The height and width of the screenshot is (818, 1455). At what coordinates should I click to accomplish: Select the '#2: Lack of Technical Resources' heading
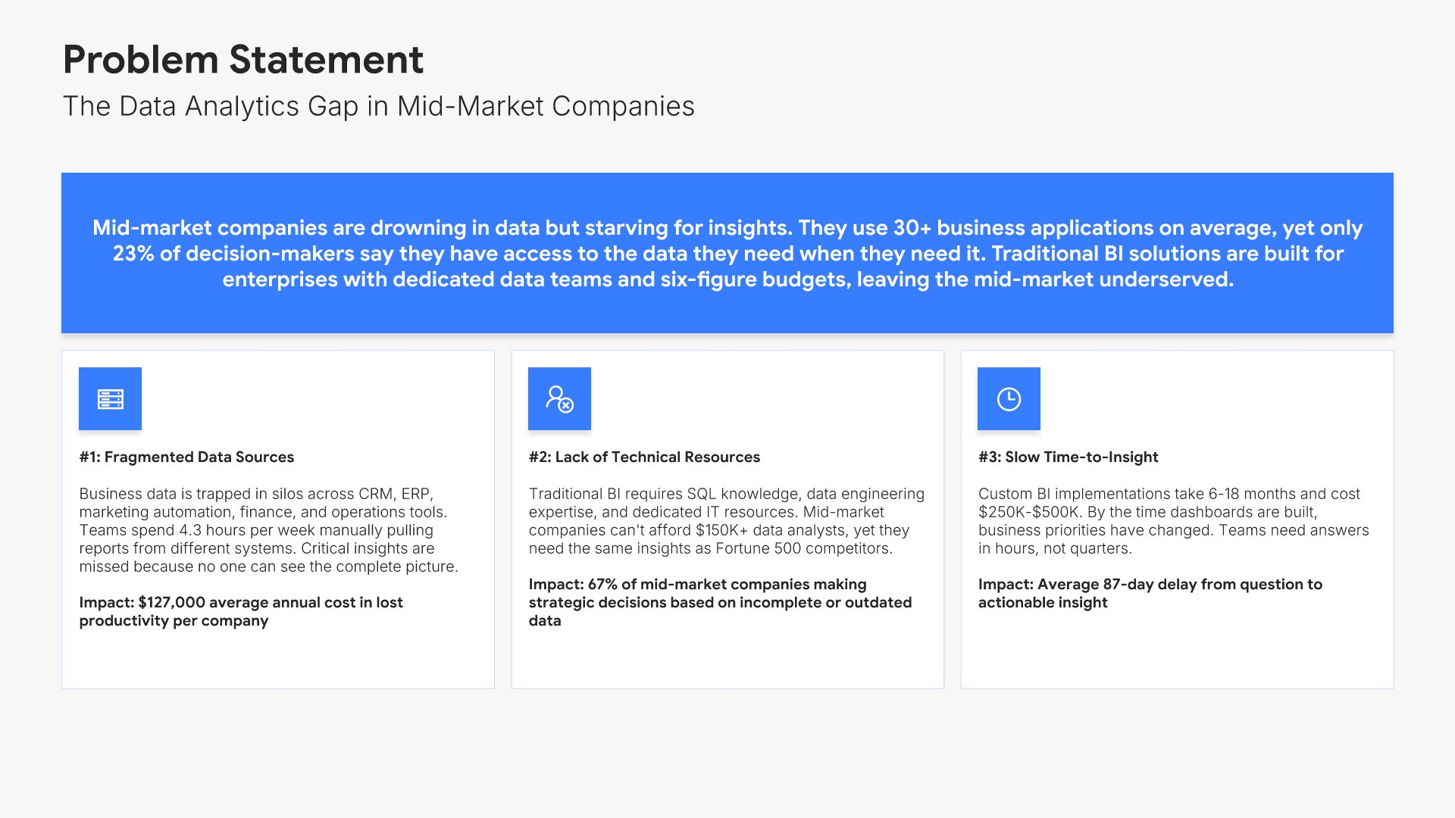pos(644,457)
